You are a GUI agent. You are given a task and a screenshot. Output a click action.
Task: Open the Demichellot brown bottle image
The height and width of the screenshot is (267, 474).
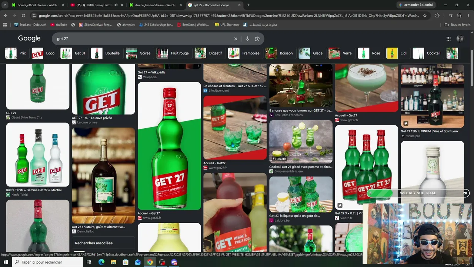click(x=103, y=175)
